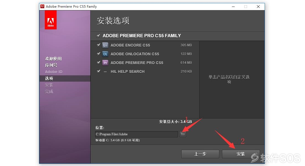Select the 完成 step in sidebar
The height and width of the screenshot is (166, 305).
click(x=49, y=91)
